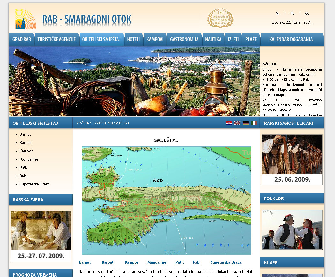Select the Plaže navigation tab
This screenshot has height=277, width=335.
pos(251,40)
